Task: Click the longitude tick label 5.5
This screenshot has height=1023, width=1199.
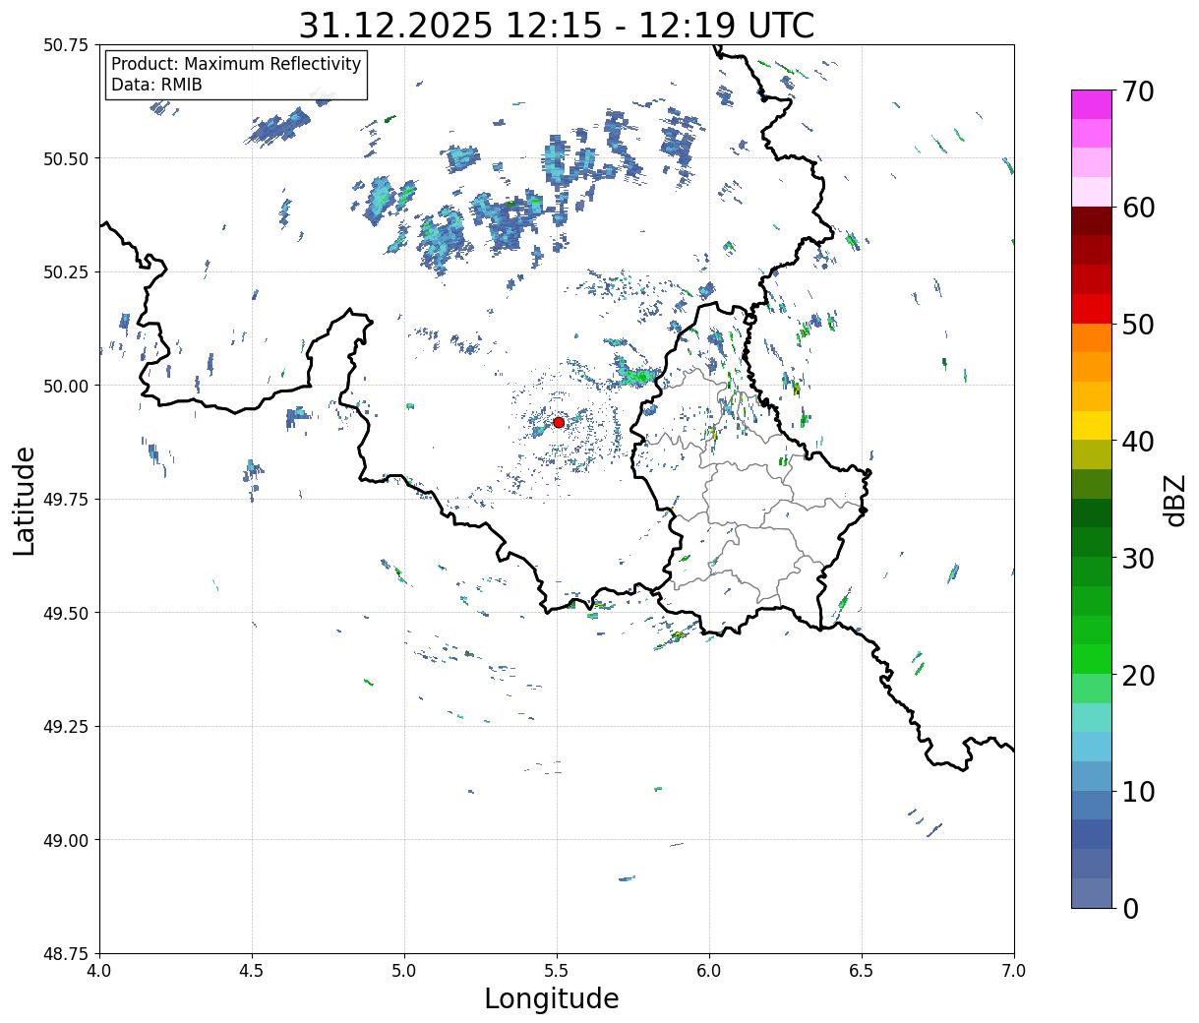Action: [557, 971]
